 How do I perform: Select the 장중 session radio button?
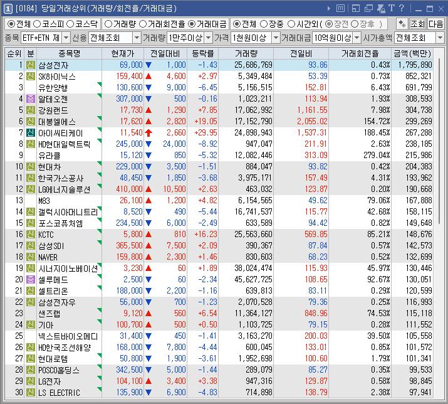[264, 24]
